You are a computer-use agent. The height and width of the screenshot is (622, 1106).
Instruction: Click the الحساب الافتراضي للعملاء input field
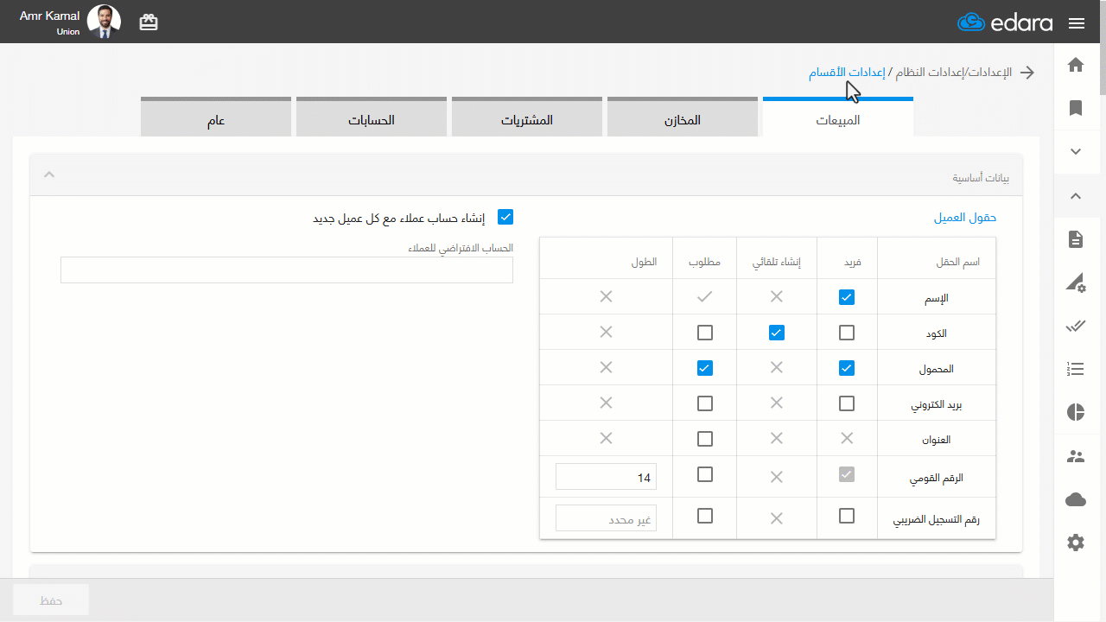(287, 270)
